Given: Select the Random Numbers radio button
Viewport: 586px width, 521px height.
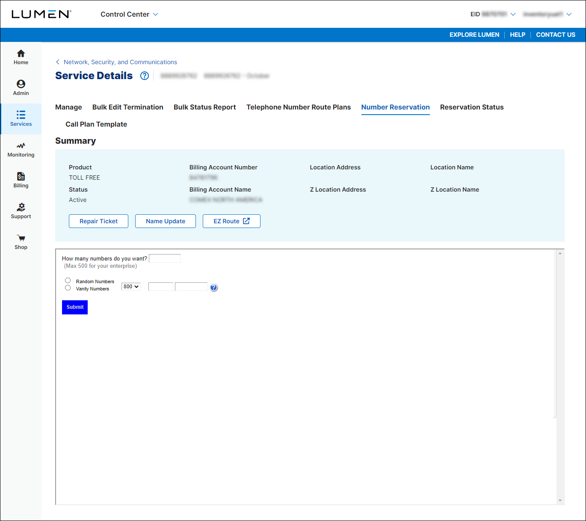Looking at the screenshot, I should pos(68,281).
